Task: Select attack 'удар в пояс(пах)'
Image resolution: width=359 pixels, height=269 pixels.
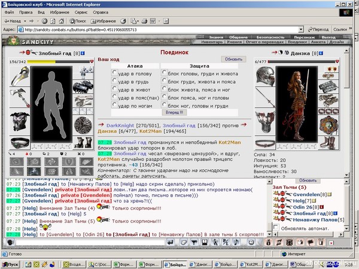Action: (x=114, y=96)
